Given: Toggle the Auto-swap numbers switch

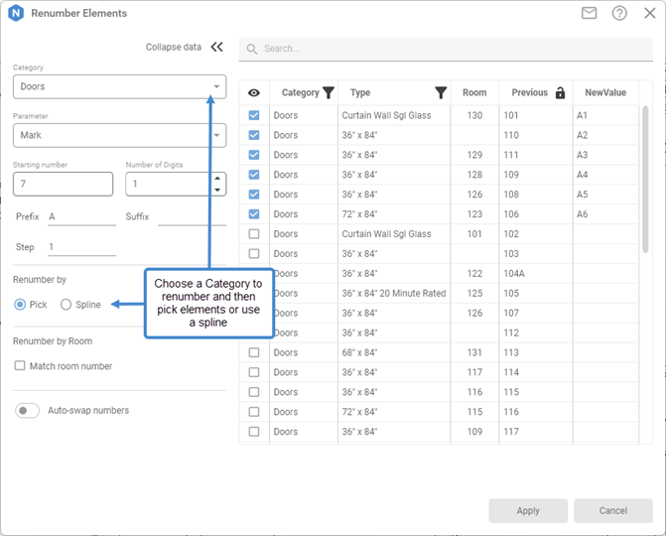Looking at the screenshot, I should click(x=29, y=410).
